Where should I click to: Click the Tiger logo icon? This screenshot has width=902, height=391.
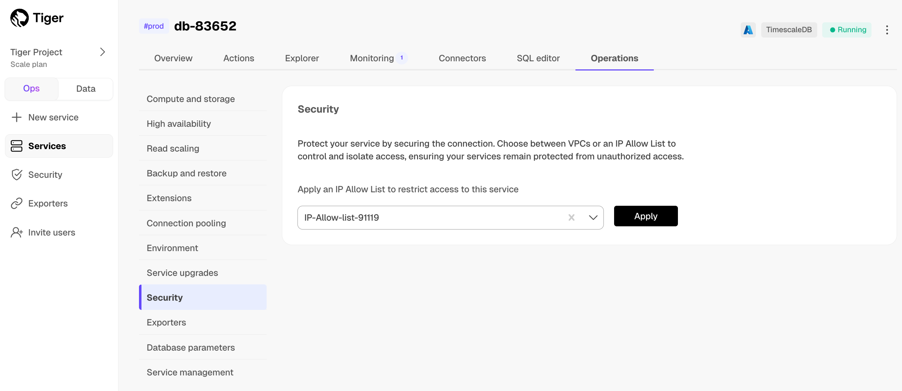tap(20, 18)
